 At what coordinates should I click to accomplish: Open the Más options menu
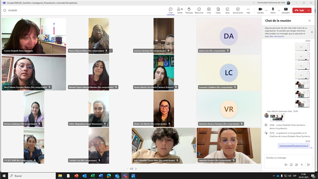(248, 10)
